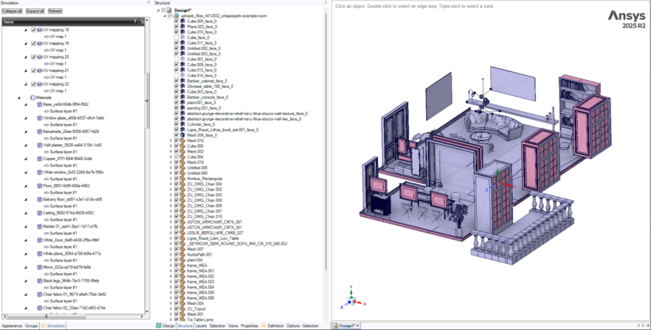Uncheck the UV mapping.21 checkbox
This screenshot has height=330, width=651.
coord(34,70)
